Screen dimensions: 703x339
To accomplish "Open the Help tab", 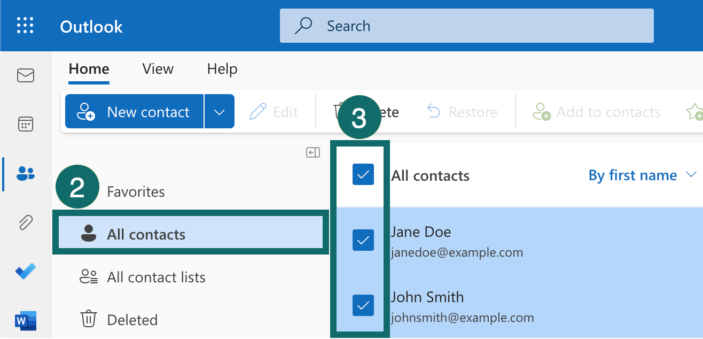I will pyautogui.click(x=222, y=69).
